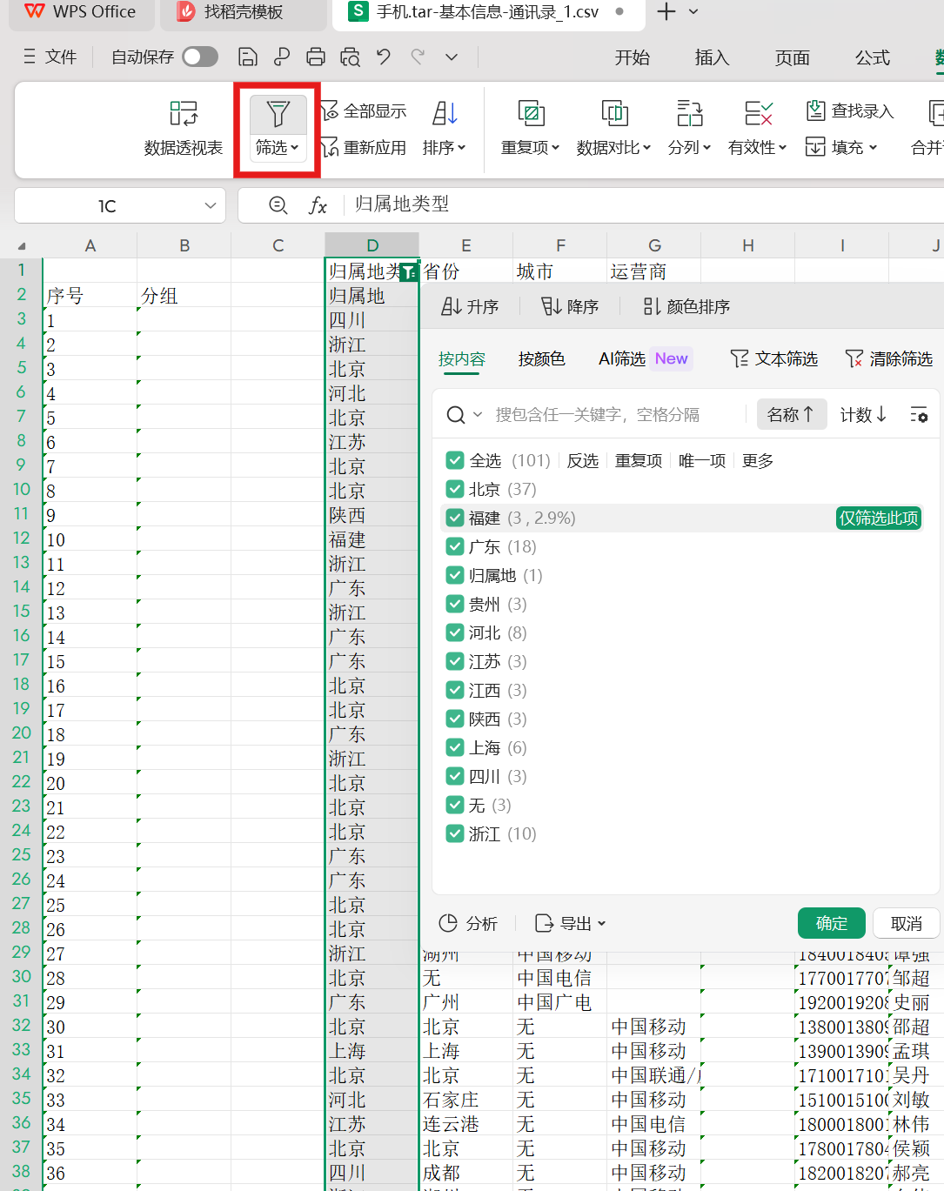Viewport: 944px width, 1191px height.
Task: Click the Filter (筛选) funnel icon
Action: [x=278, y=114]
